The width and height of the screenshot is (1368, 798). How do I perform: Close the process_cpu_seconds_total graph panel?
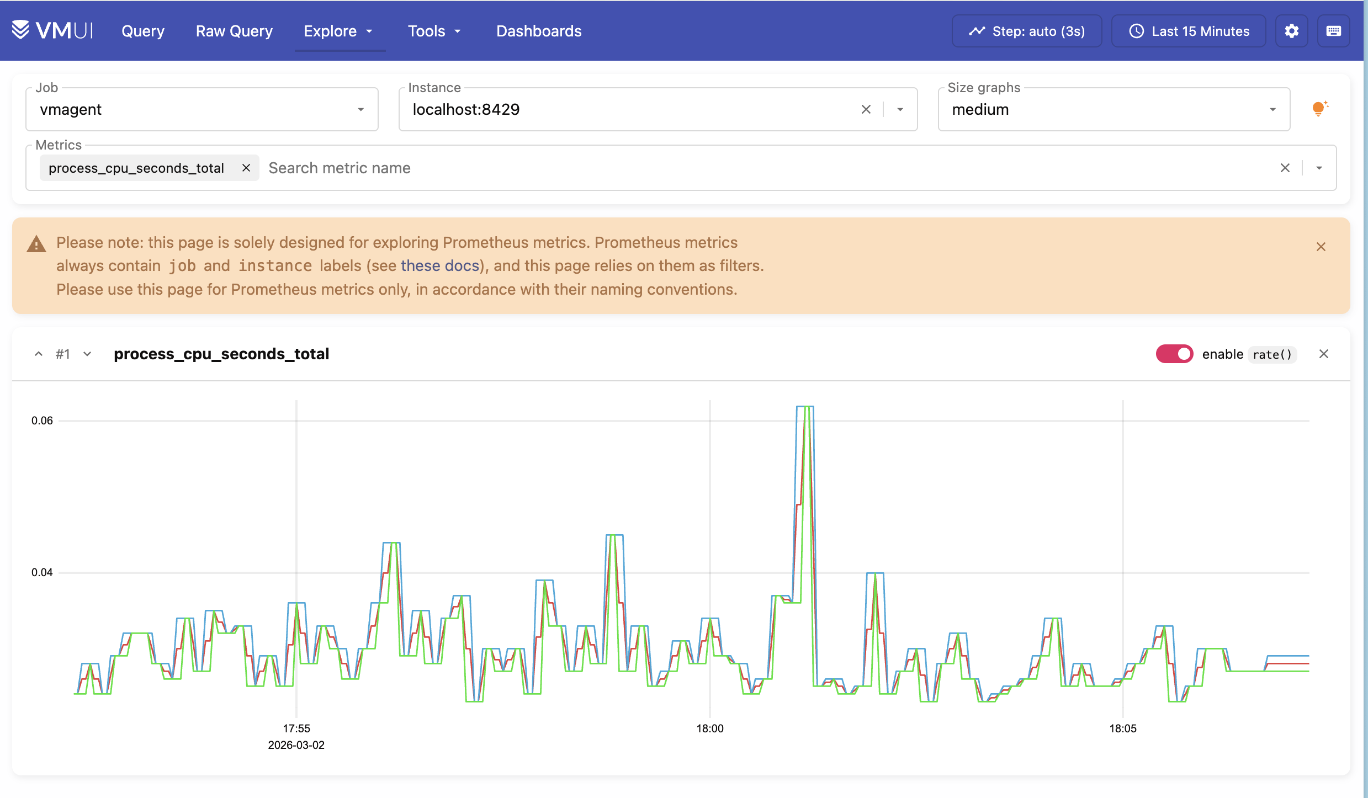[1324, 354]
